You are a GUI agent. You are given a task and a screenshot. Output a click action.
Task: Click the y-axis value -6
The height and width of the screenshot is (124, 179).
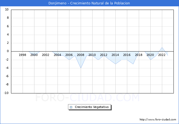point(7,76)
